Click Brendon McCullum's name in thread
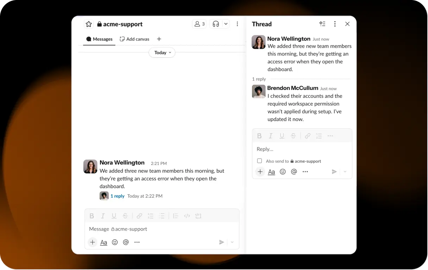Screen dimensions: 428x270 point(292,88)
